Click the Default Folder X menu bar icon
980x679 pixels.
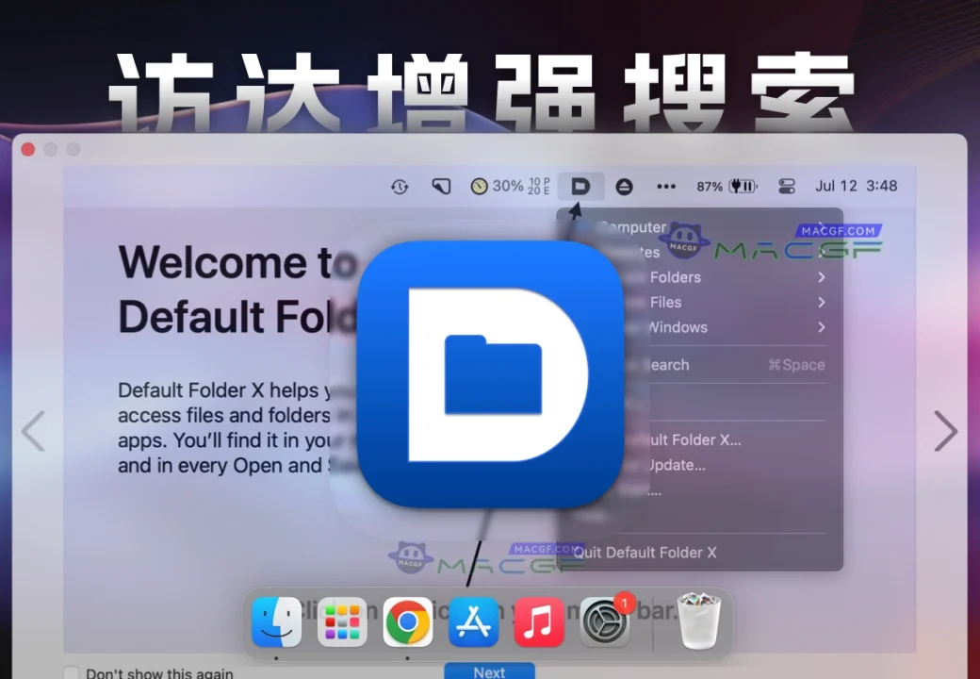click(x=580, y=187)
